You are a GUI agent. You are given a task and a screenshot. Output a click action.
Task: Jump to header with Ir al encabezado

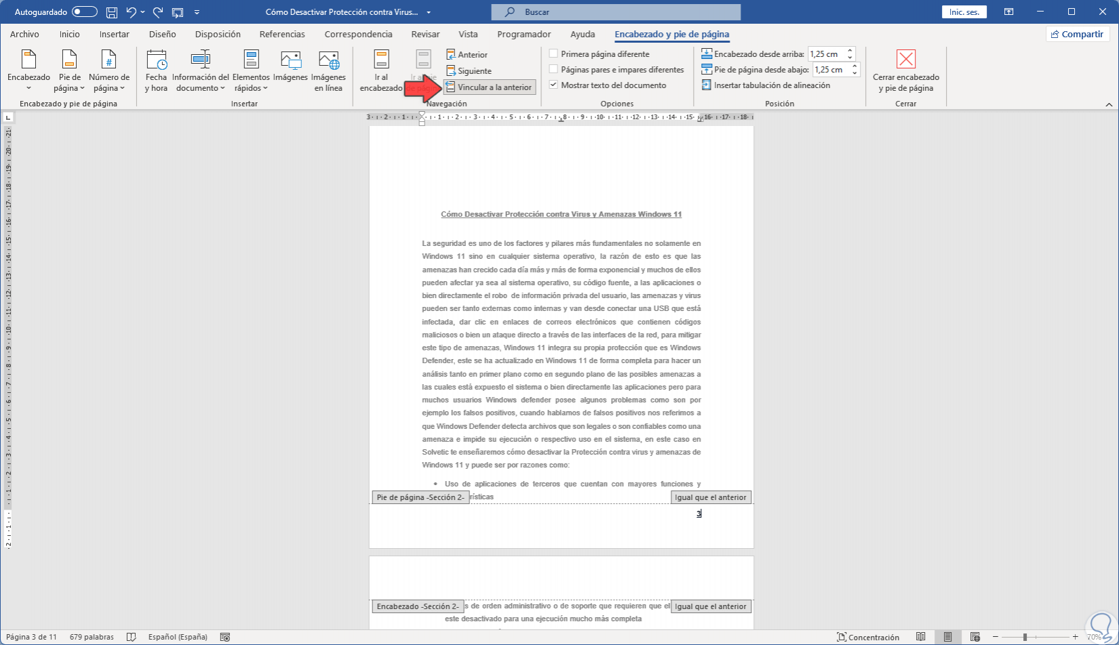381,70
